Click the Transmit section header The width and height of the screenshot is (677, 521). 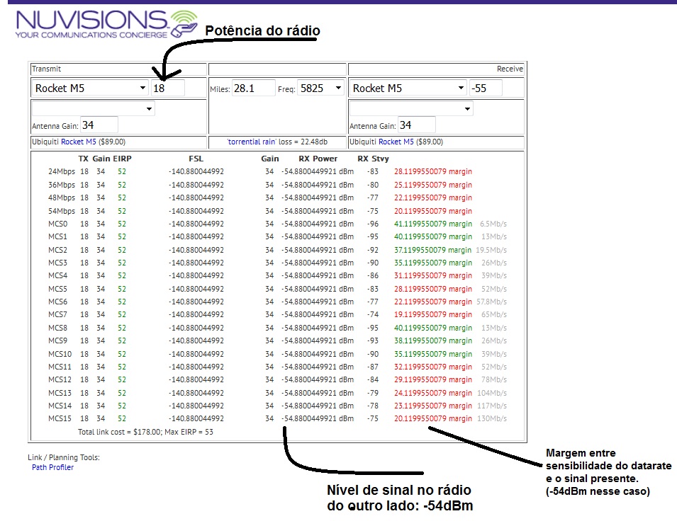(x=47, y=69)
